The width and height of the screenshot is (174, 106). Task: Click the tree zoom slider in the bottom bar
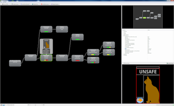(35, 105)
